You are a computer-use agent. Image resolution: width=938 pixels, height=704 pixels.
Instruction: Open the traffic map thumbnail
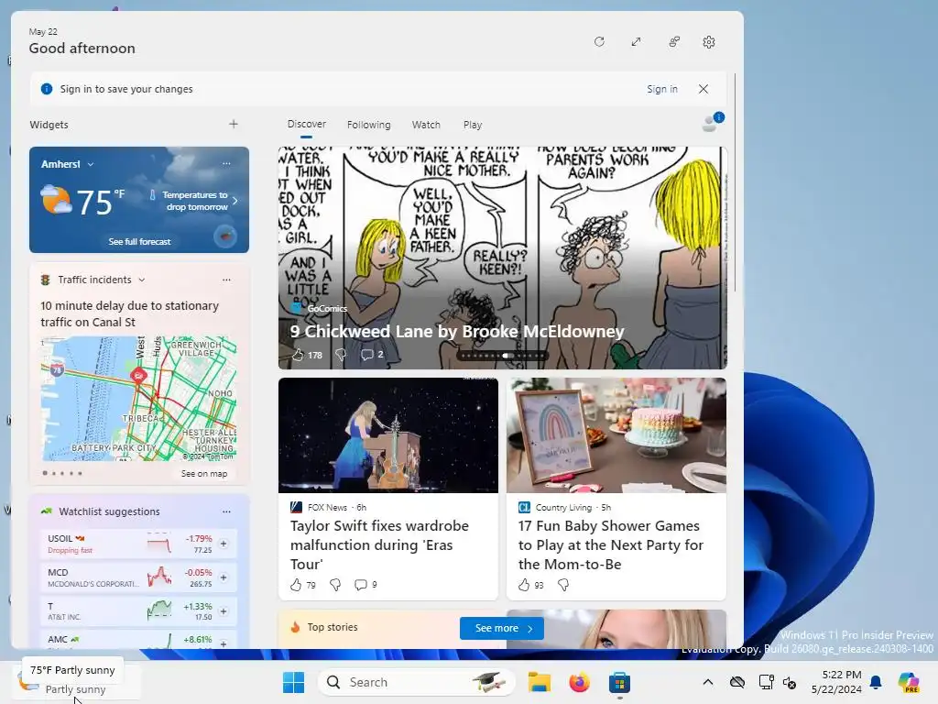(x=139, y=399)
